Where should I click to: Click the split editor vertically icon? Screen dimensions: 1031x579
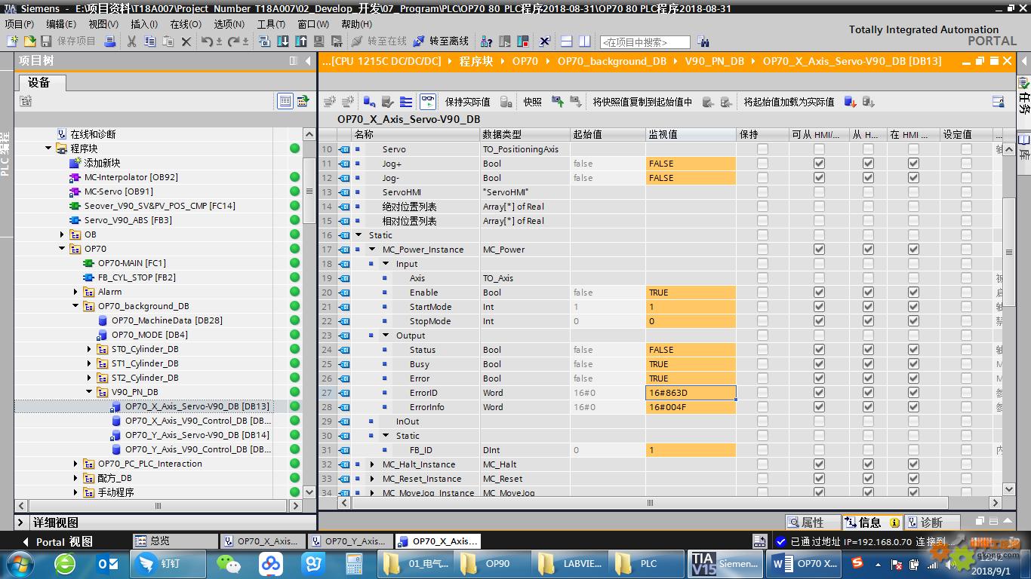tap(583, 41)
